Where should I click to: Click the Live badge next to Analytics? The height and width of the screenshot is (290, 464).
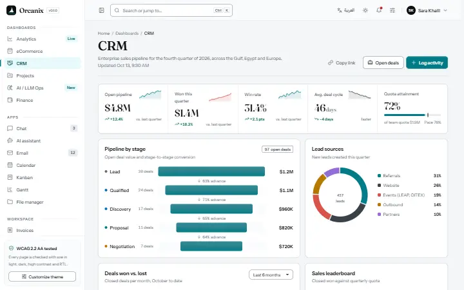[71, 39]
